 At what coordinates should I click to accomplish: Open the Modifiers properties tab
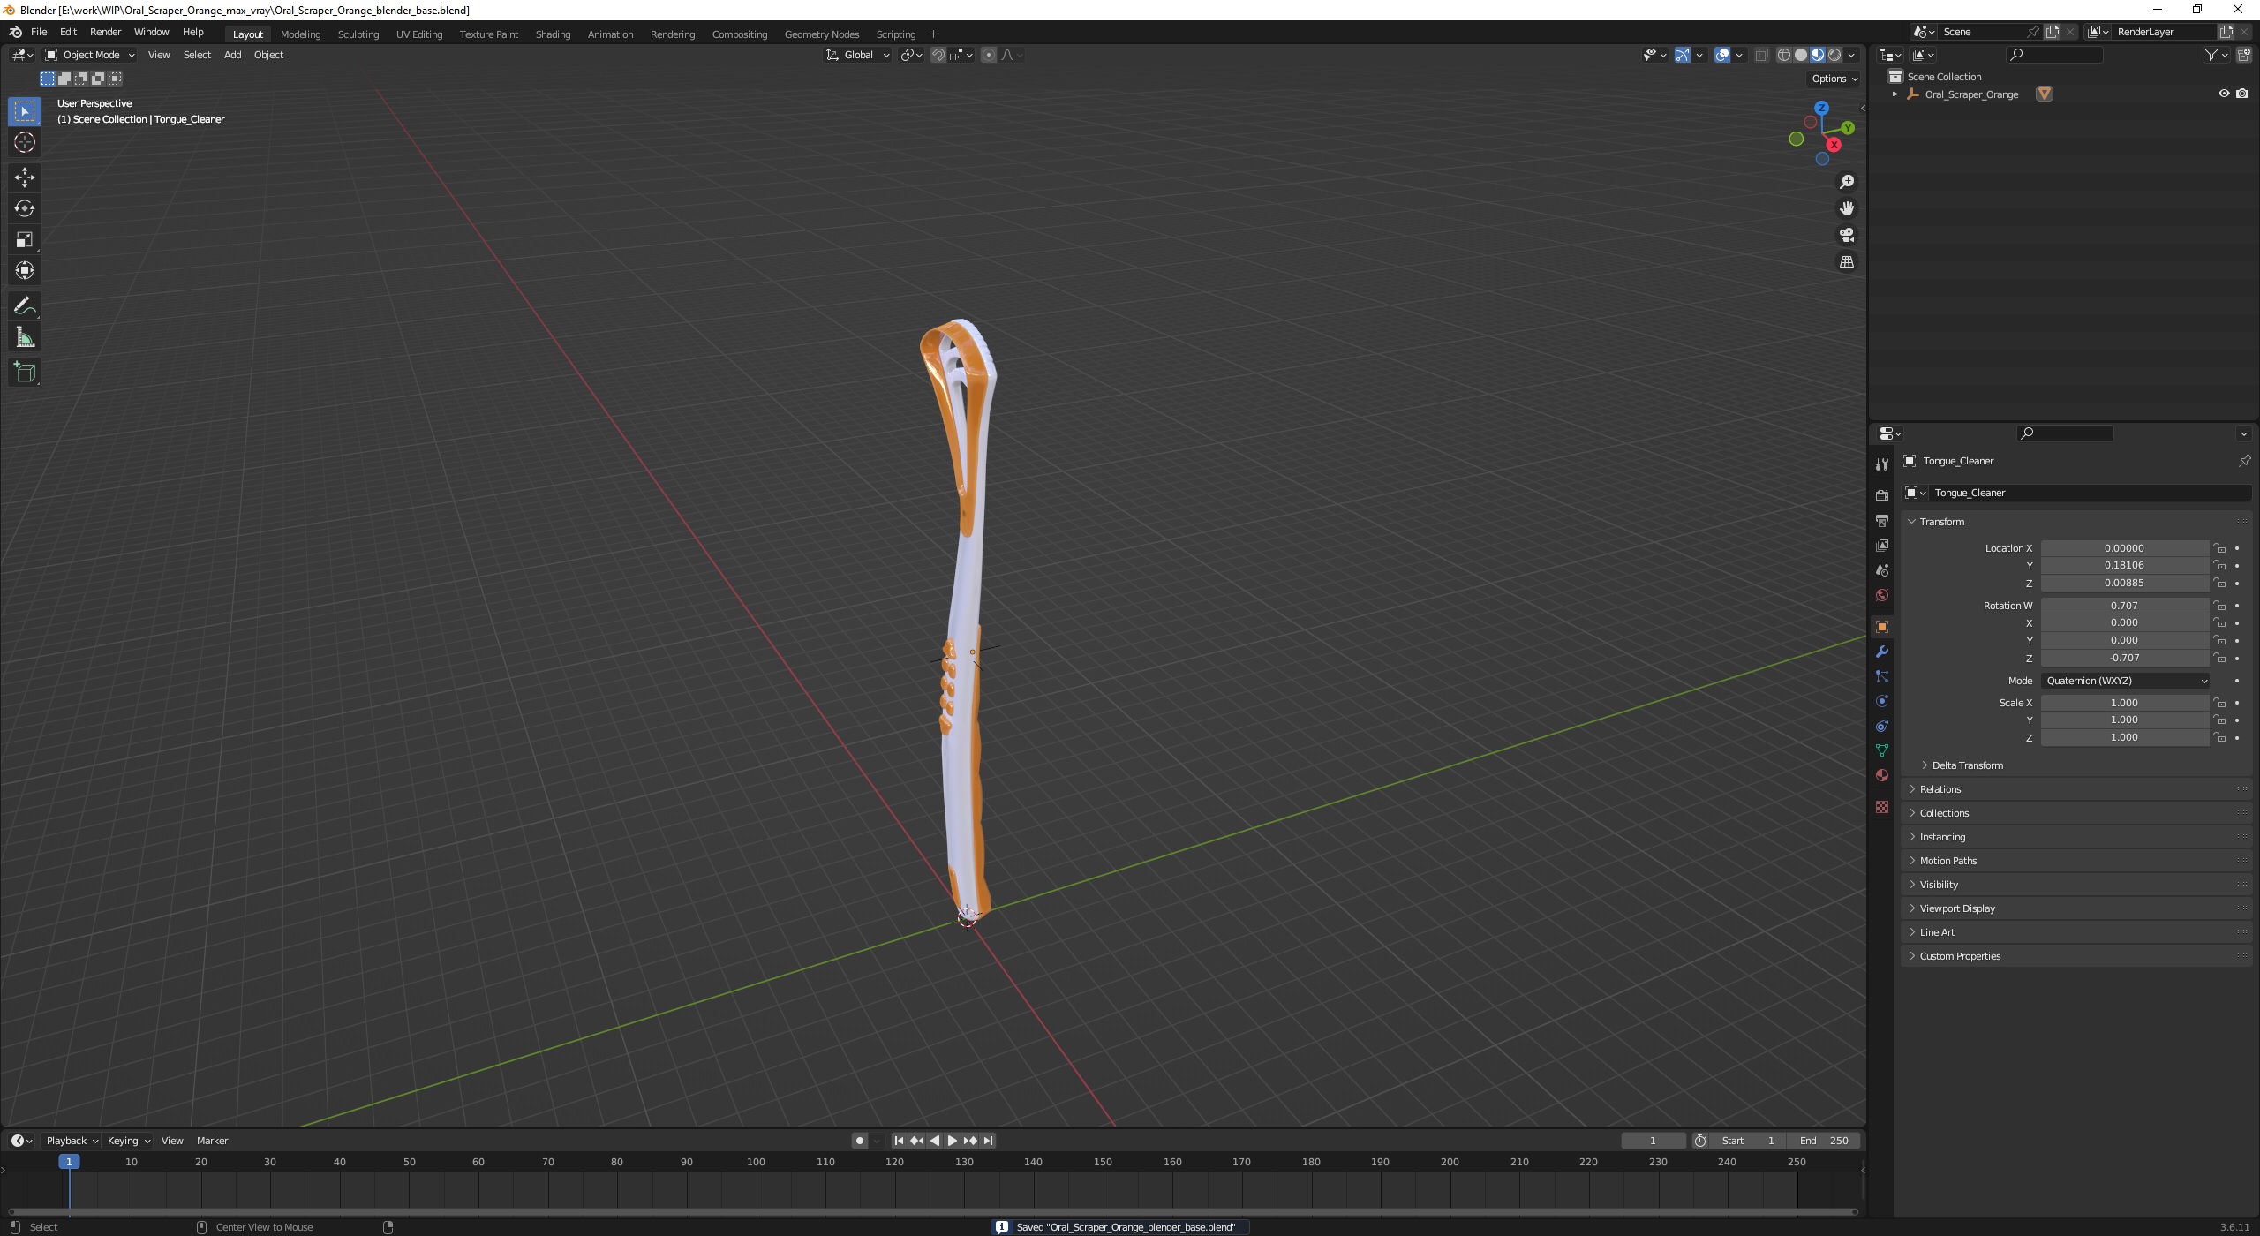point(1882,652)
